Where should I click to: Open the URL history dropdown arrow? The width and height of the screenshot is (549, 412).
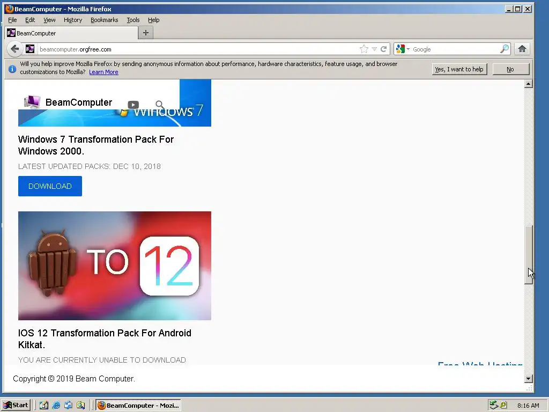pyautogui.click(x=374, y=49)
